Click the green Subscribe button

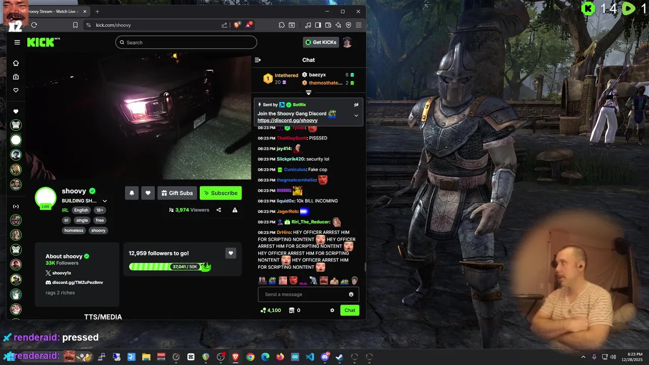[221, 193]
